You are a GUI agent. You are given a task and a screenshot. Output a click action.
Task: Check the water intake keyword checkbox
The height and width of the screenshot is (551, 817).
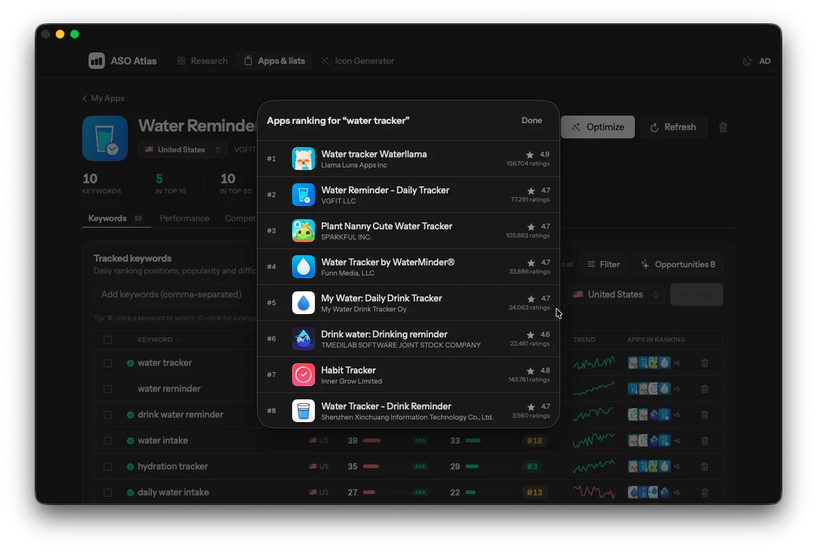click(107, 441)
